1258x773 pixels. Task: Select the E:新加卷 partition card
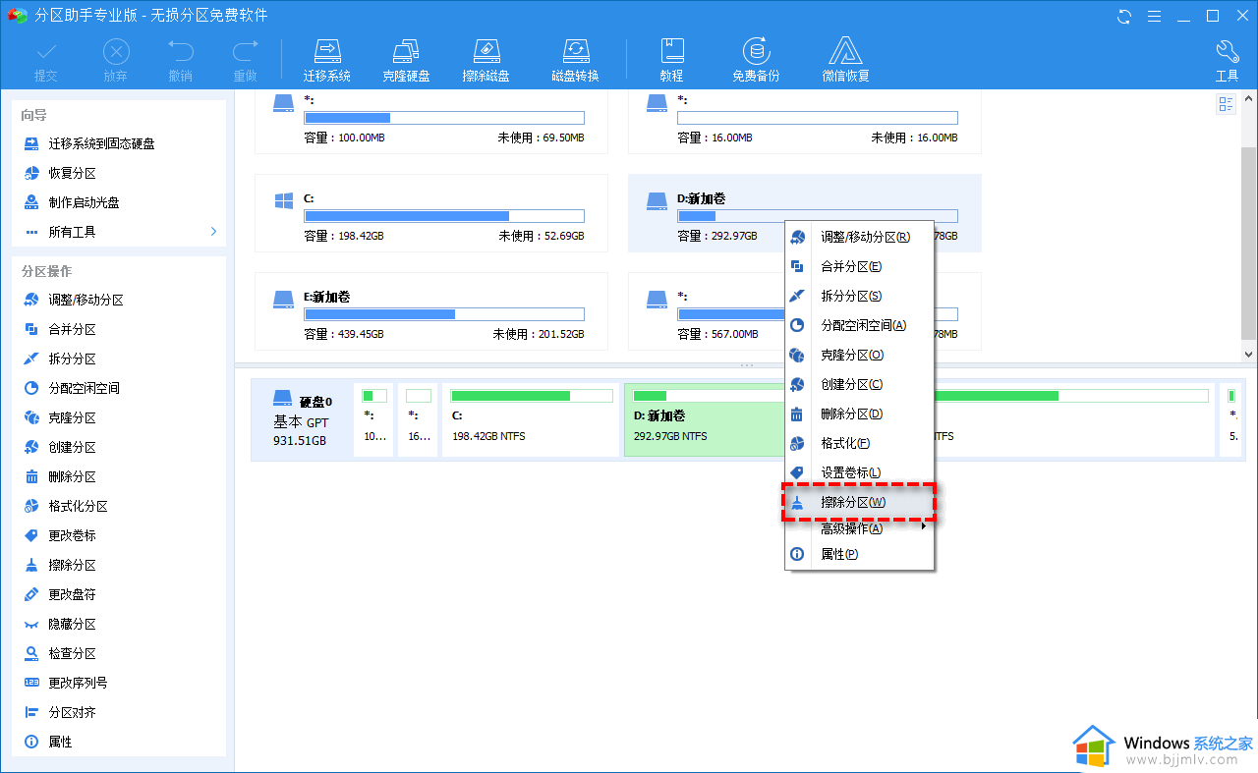tap(431, 311)
